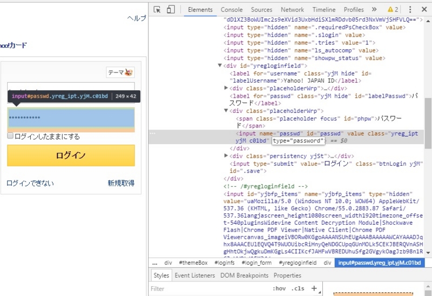432x296 pixels.
Task: Open the 新規取得 link
Action: tap(121, 183)
